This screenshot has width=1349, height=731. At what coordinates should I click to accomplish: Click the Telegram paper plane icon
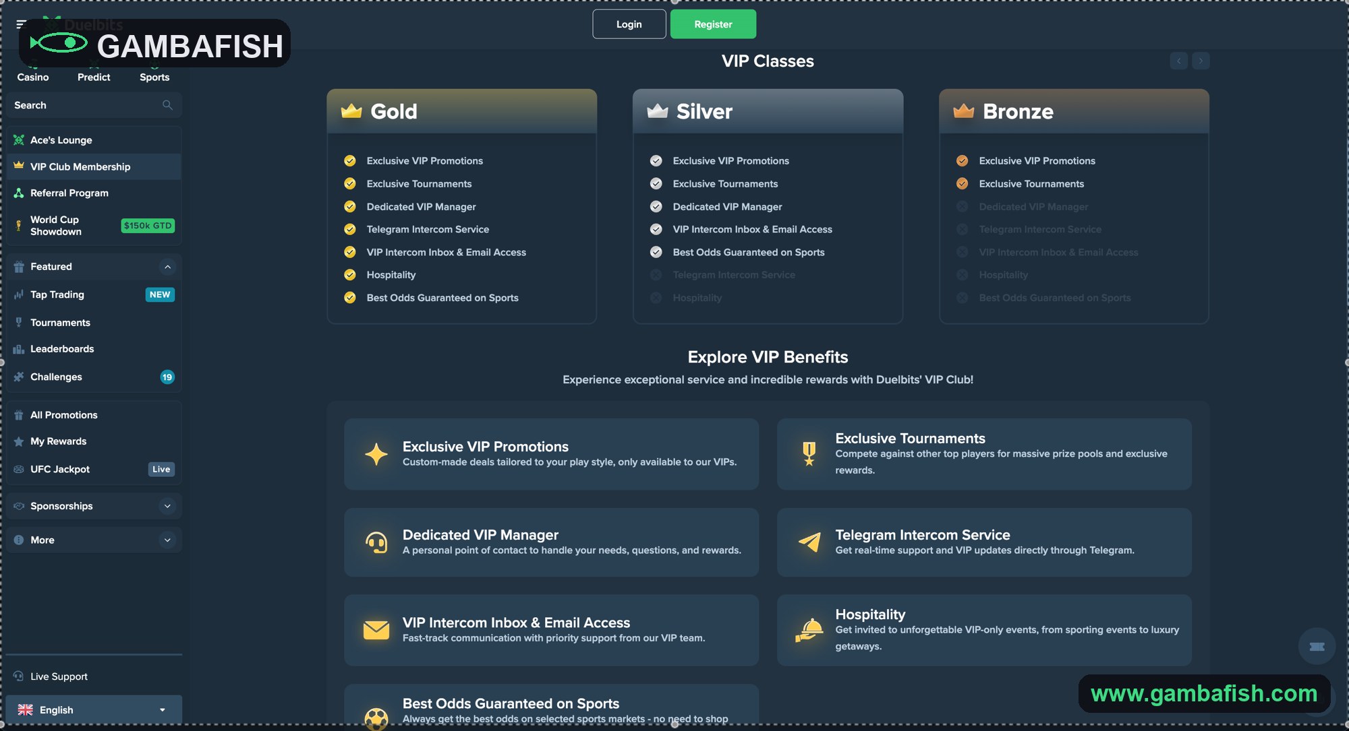809,542
